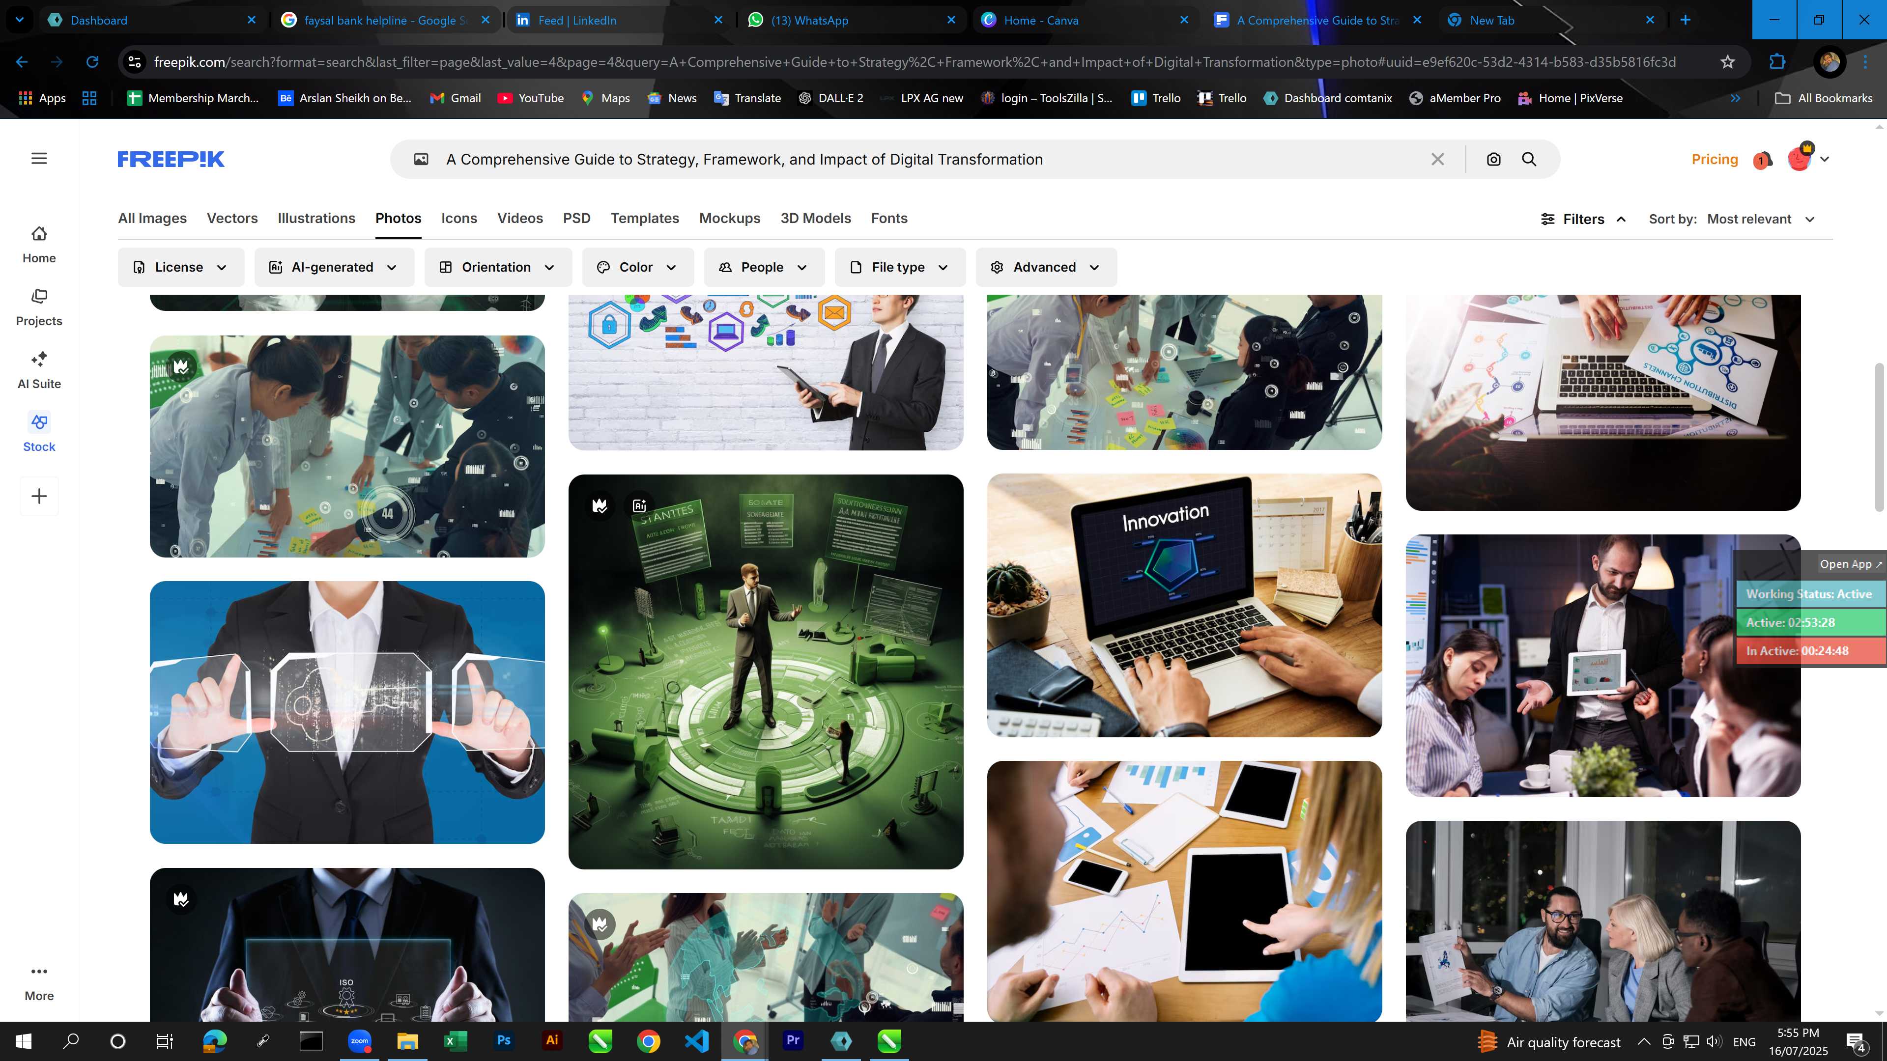Click AI badge on green strategy image
The width and height of the screenshot is (1887, 1061).
[x=639, y=505]
